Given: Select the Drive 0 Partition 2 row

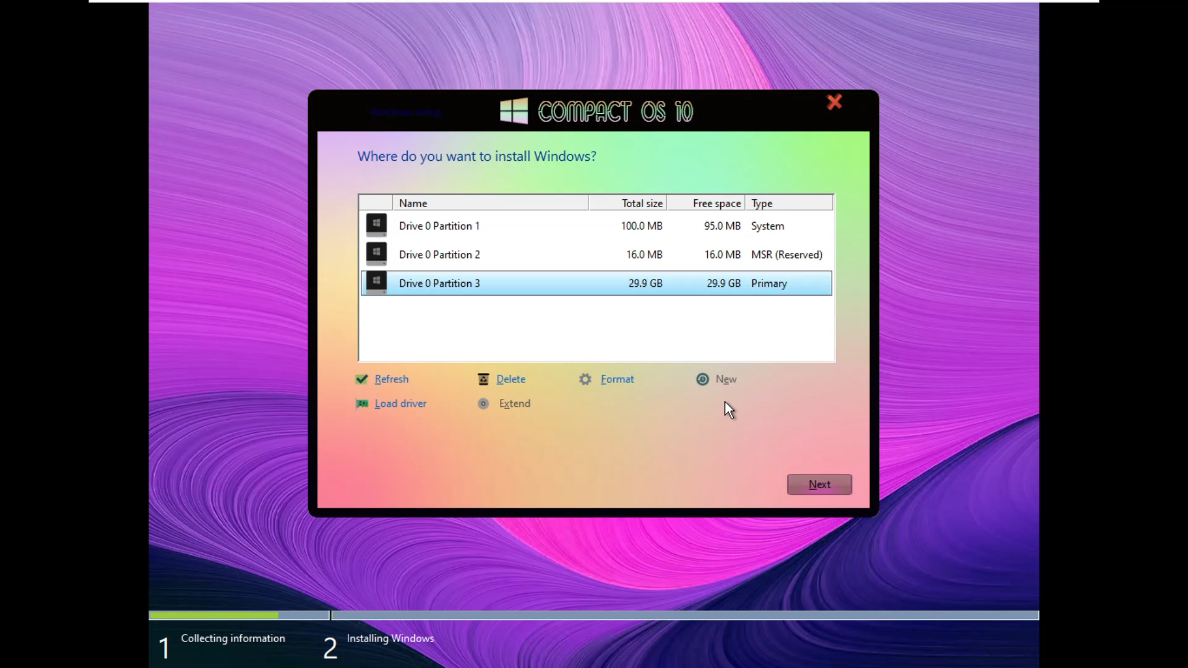Looking at the screenshot, I should [596, 254].
